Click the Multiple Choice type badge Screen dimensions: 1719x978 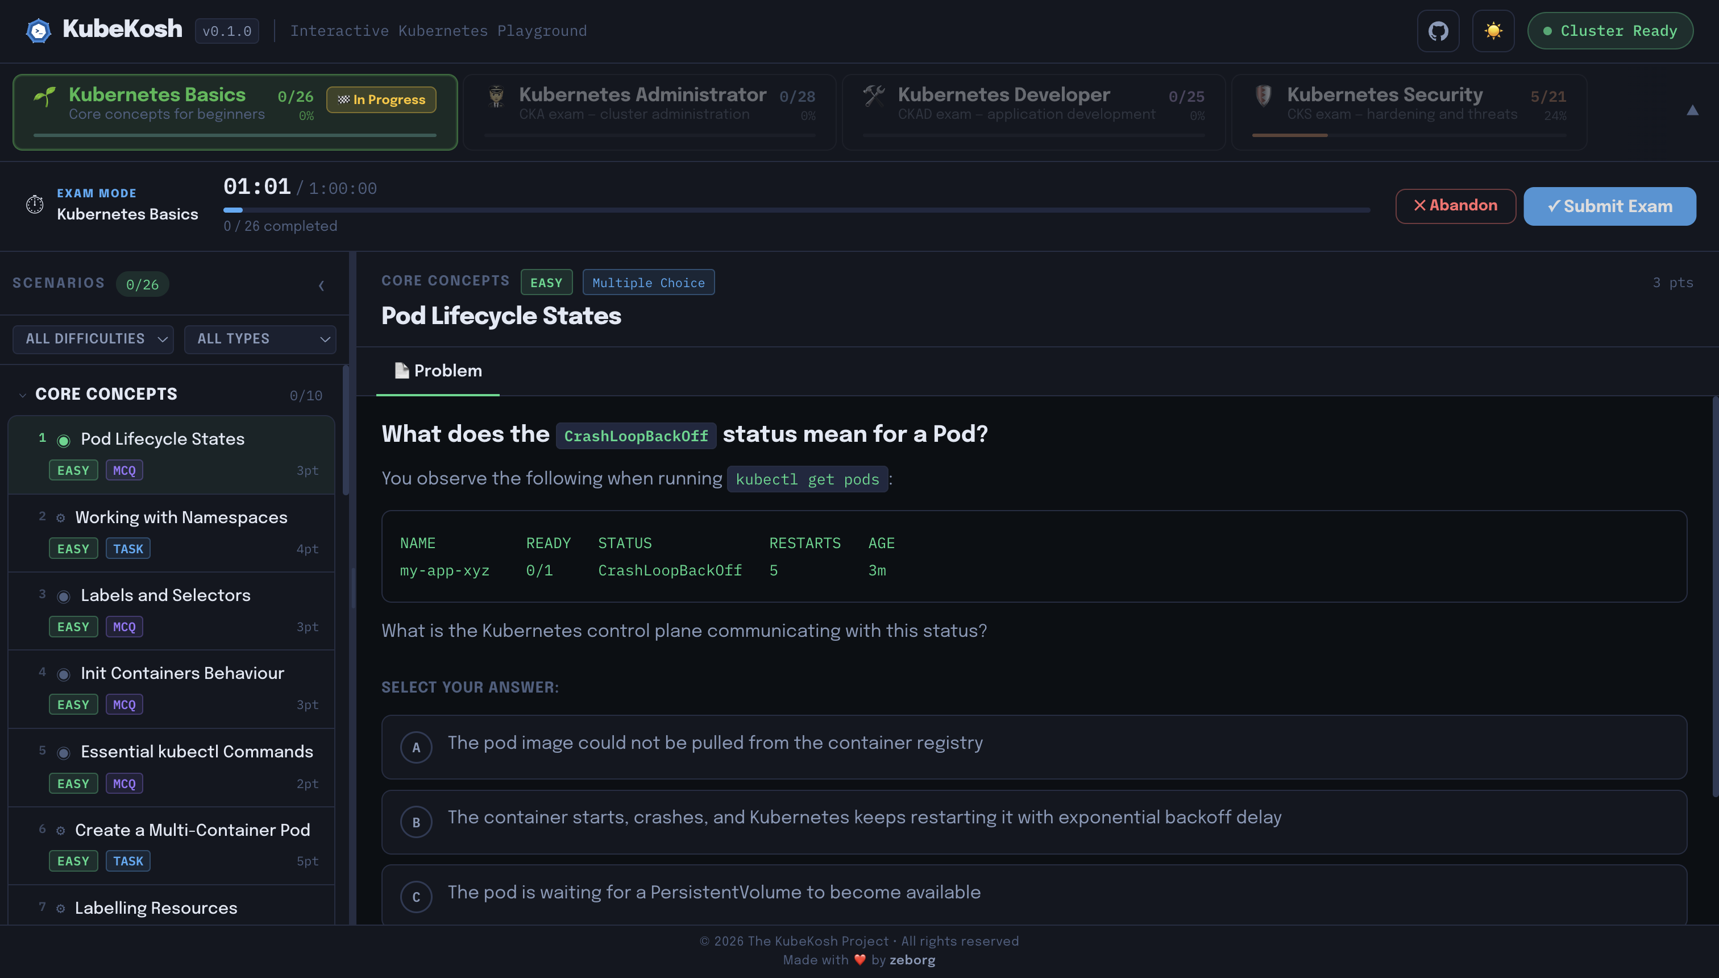pyautogui.click(x=649, y=282)
